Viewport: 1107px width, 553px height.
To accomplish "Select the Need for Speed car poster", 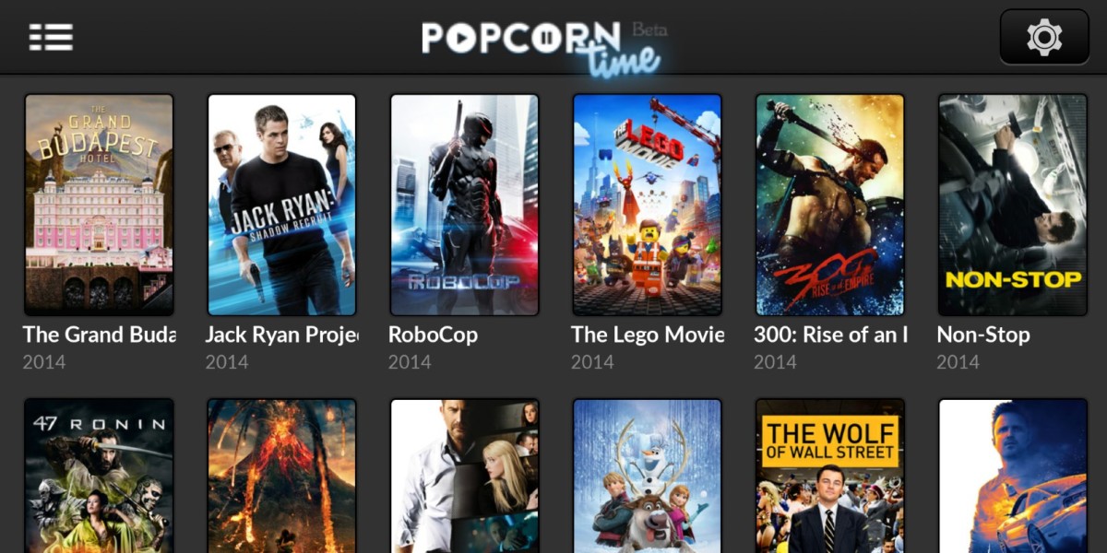I will pyautogui.click(x=1012, y=476).
